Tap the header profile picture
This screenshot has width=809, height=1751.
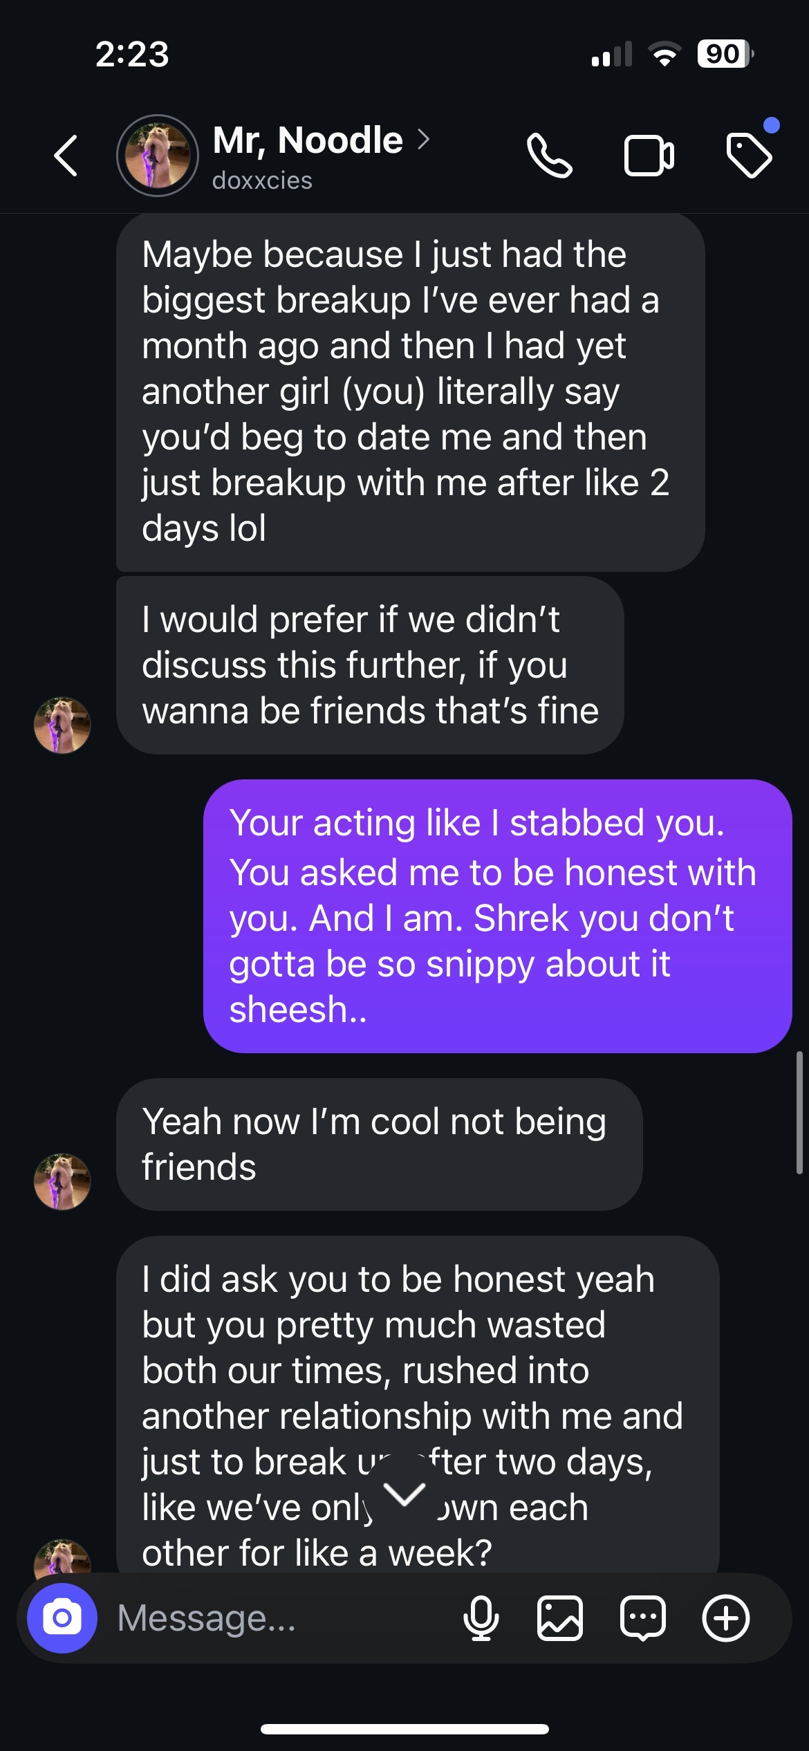tap(158, 156)
